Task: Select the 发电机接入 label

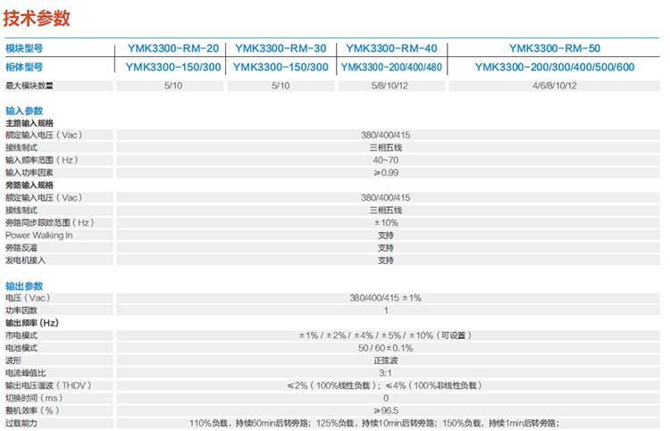Action: pos(25,261)
